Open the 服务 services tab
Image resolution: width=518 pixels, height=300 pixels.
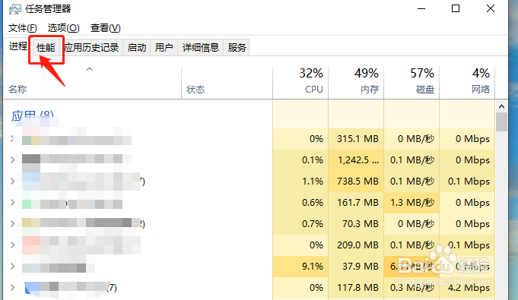(237, 48)
